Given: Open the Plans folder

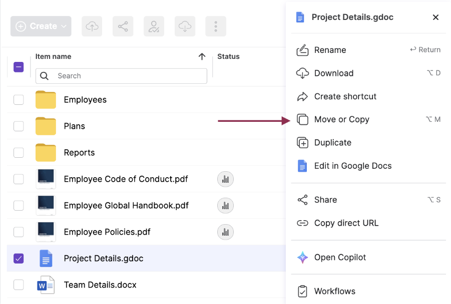Looking at the screenshot, I should [x=75, y=126].
